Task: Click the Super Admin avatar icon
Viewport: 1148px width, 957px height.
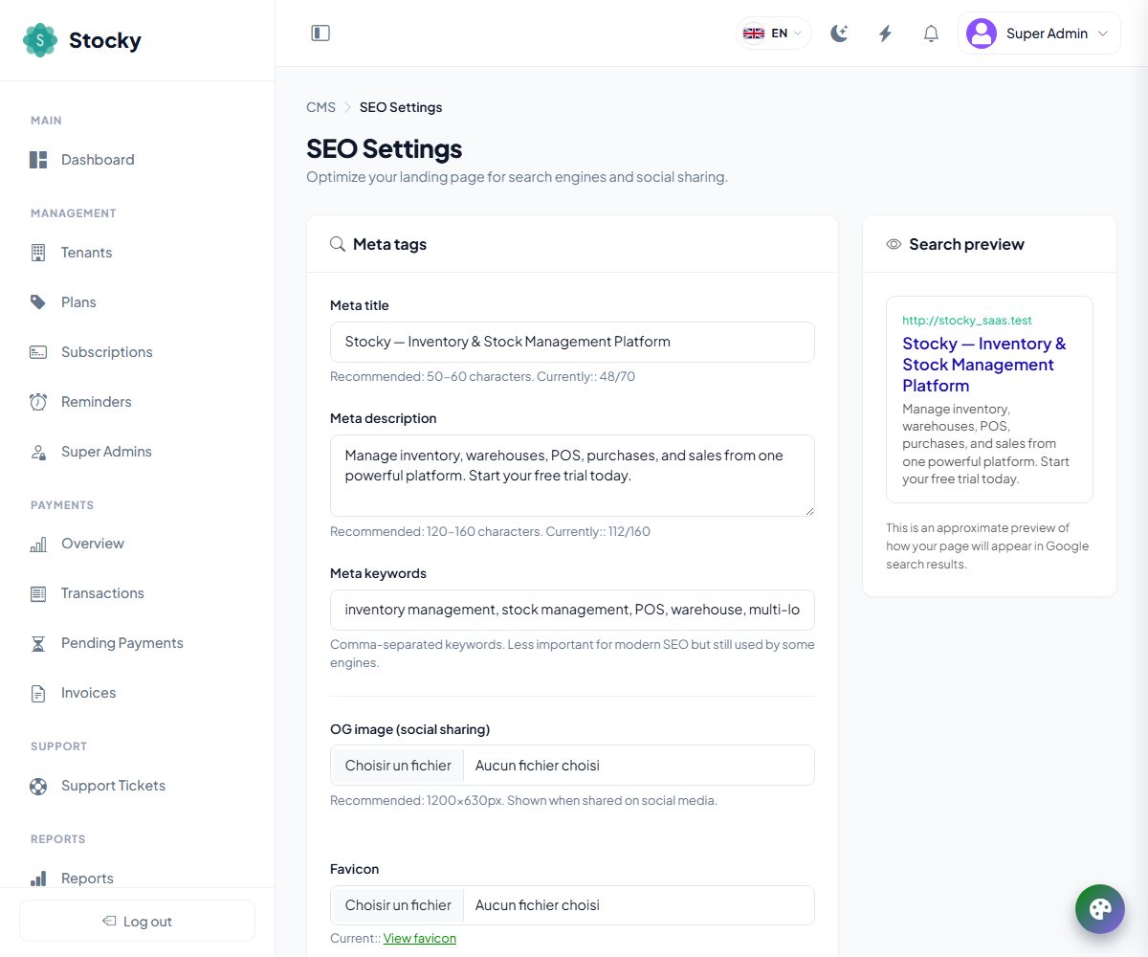Action: 982,33
